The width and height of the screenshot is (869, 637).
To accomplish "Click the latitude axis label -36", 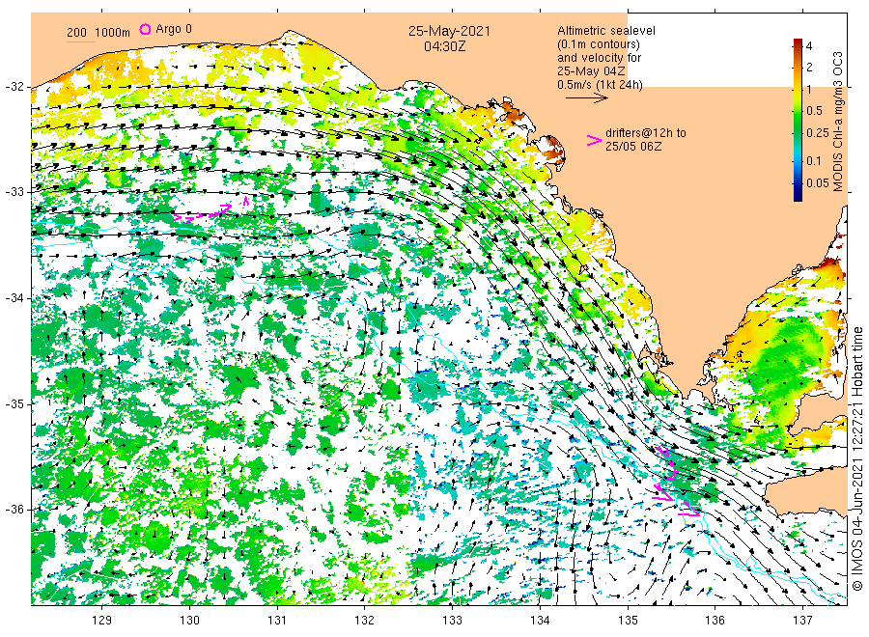I will point(14,509).
